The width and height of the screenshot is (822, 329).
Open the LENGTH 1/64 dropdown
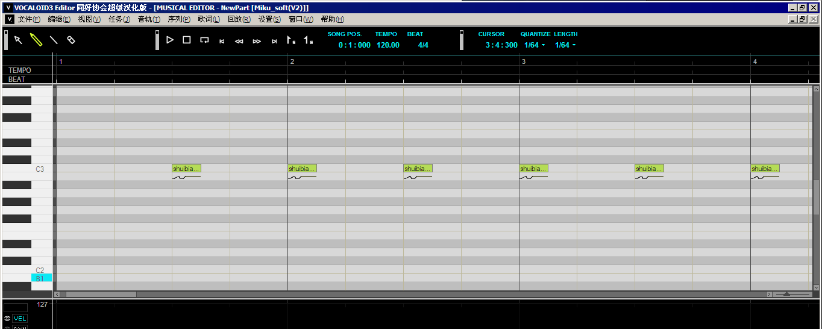pos(565,45)
